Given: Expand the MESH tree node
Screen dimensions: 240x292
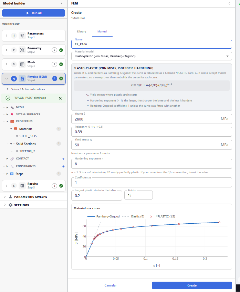Looking at the screenshot, I should (x=7, y=107).
